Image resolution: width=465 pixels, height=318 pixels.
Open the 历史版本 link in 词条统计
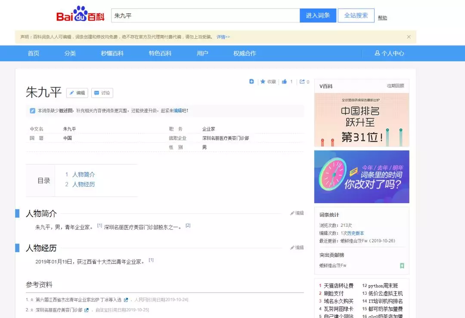[355, 233]
